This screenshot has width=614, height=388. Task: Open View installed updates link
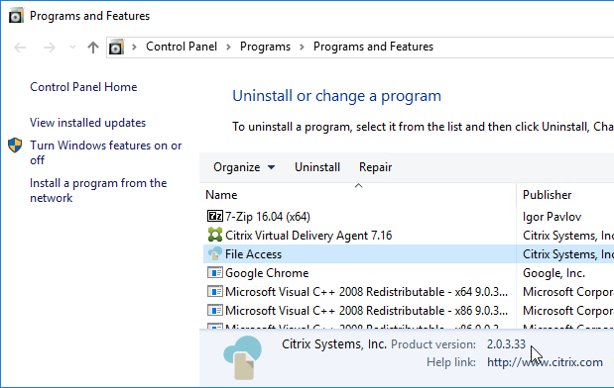(x=87, y=123)
